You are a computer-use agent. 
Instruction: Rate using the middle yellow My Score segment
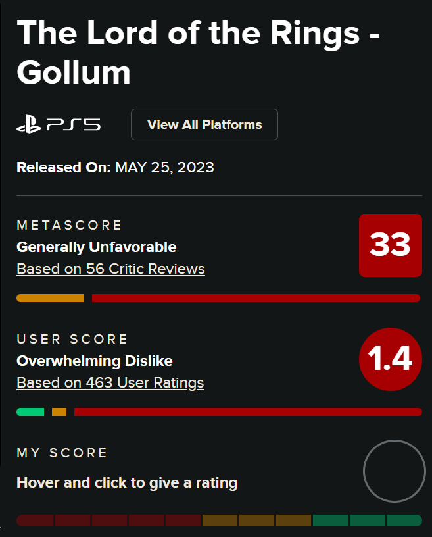pos(256,521)
